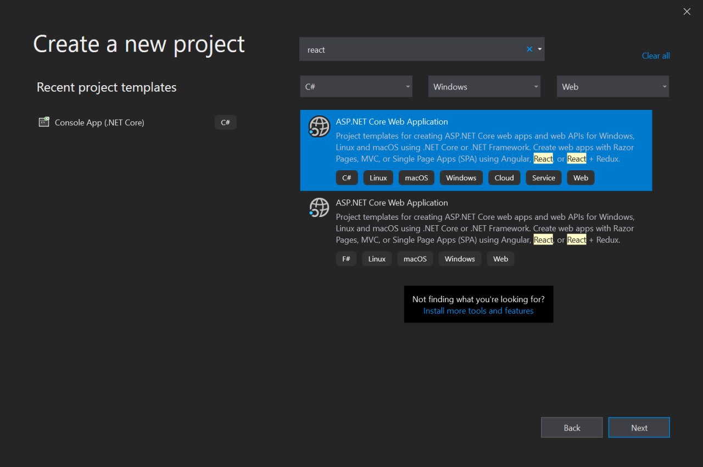The image size is (703, 467).
Task: Click the Console App template icon
Action: [44, 122]
